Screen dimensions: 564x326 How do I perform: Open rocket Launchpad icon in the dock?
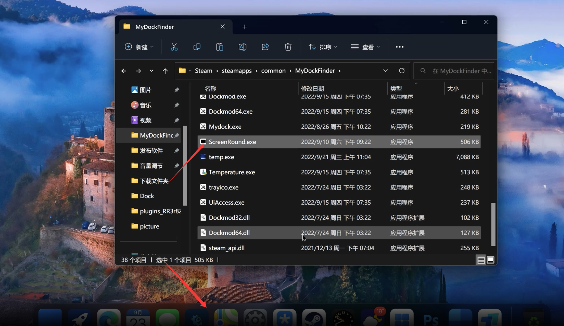(x=80, y=318)
